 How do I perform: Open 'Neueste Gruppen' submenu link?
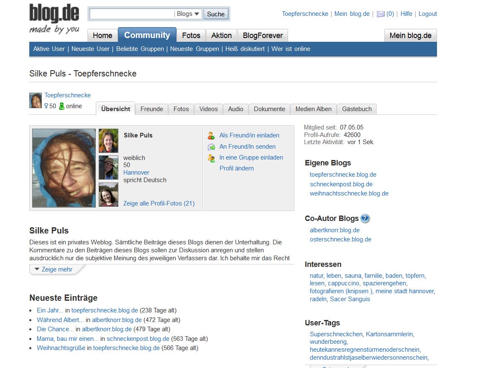(x=194, y=49)
